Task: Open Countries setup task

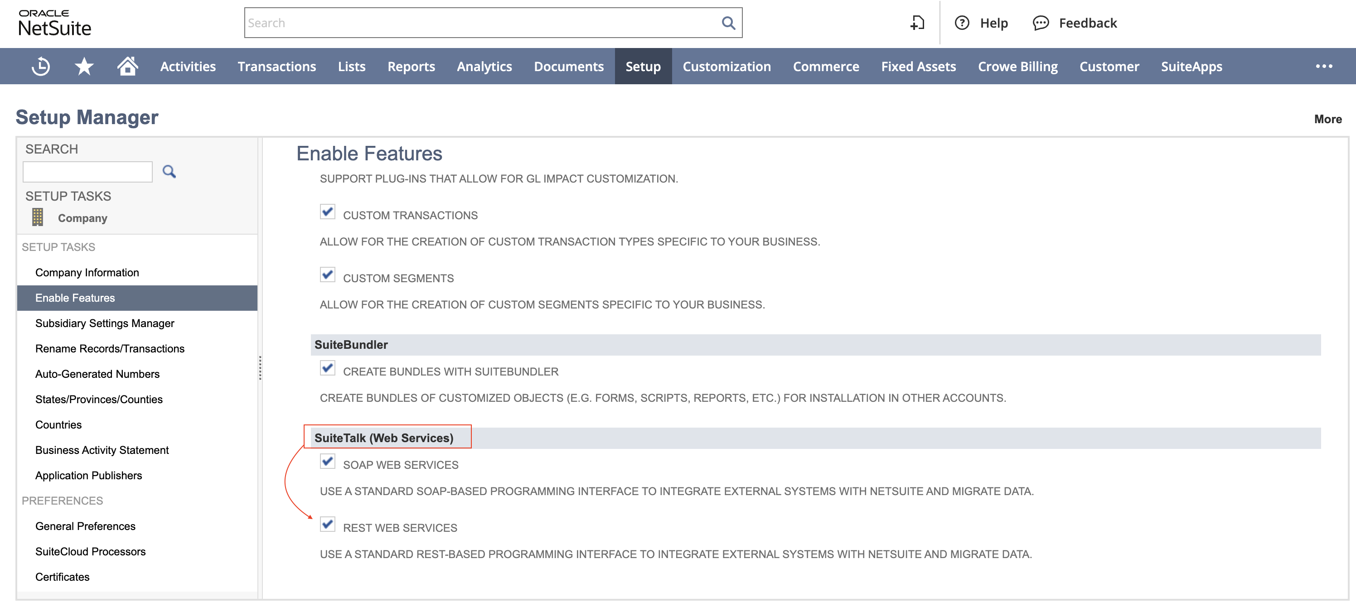Action: coord(58,424)
